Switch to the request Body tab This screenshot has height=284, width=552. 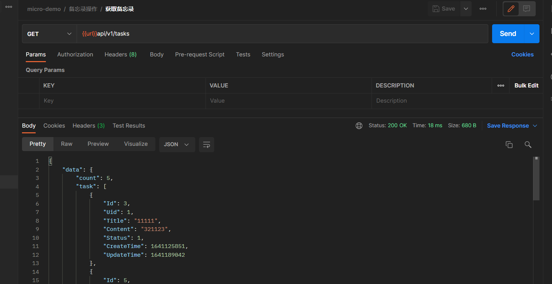pos(157,55)
